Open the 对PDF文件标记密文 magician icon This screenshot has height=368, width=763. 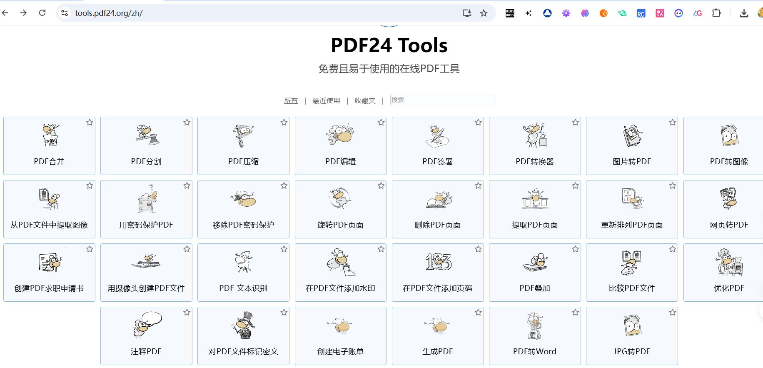tap(244, 325)
